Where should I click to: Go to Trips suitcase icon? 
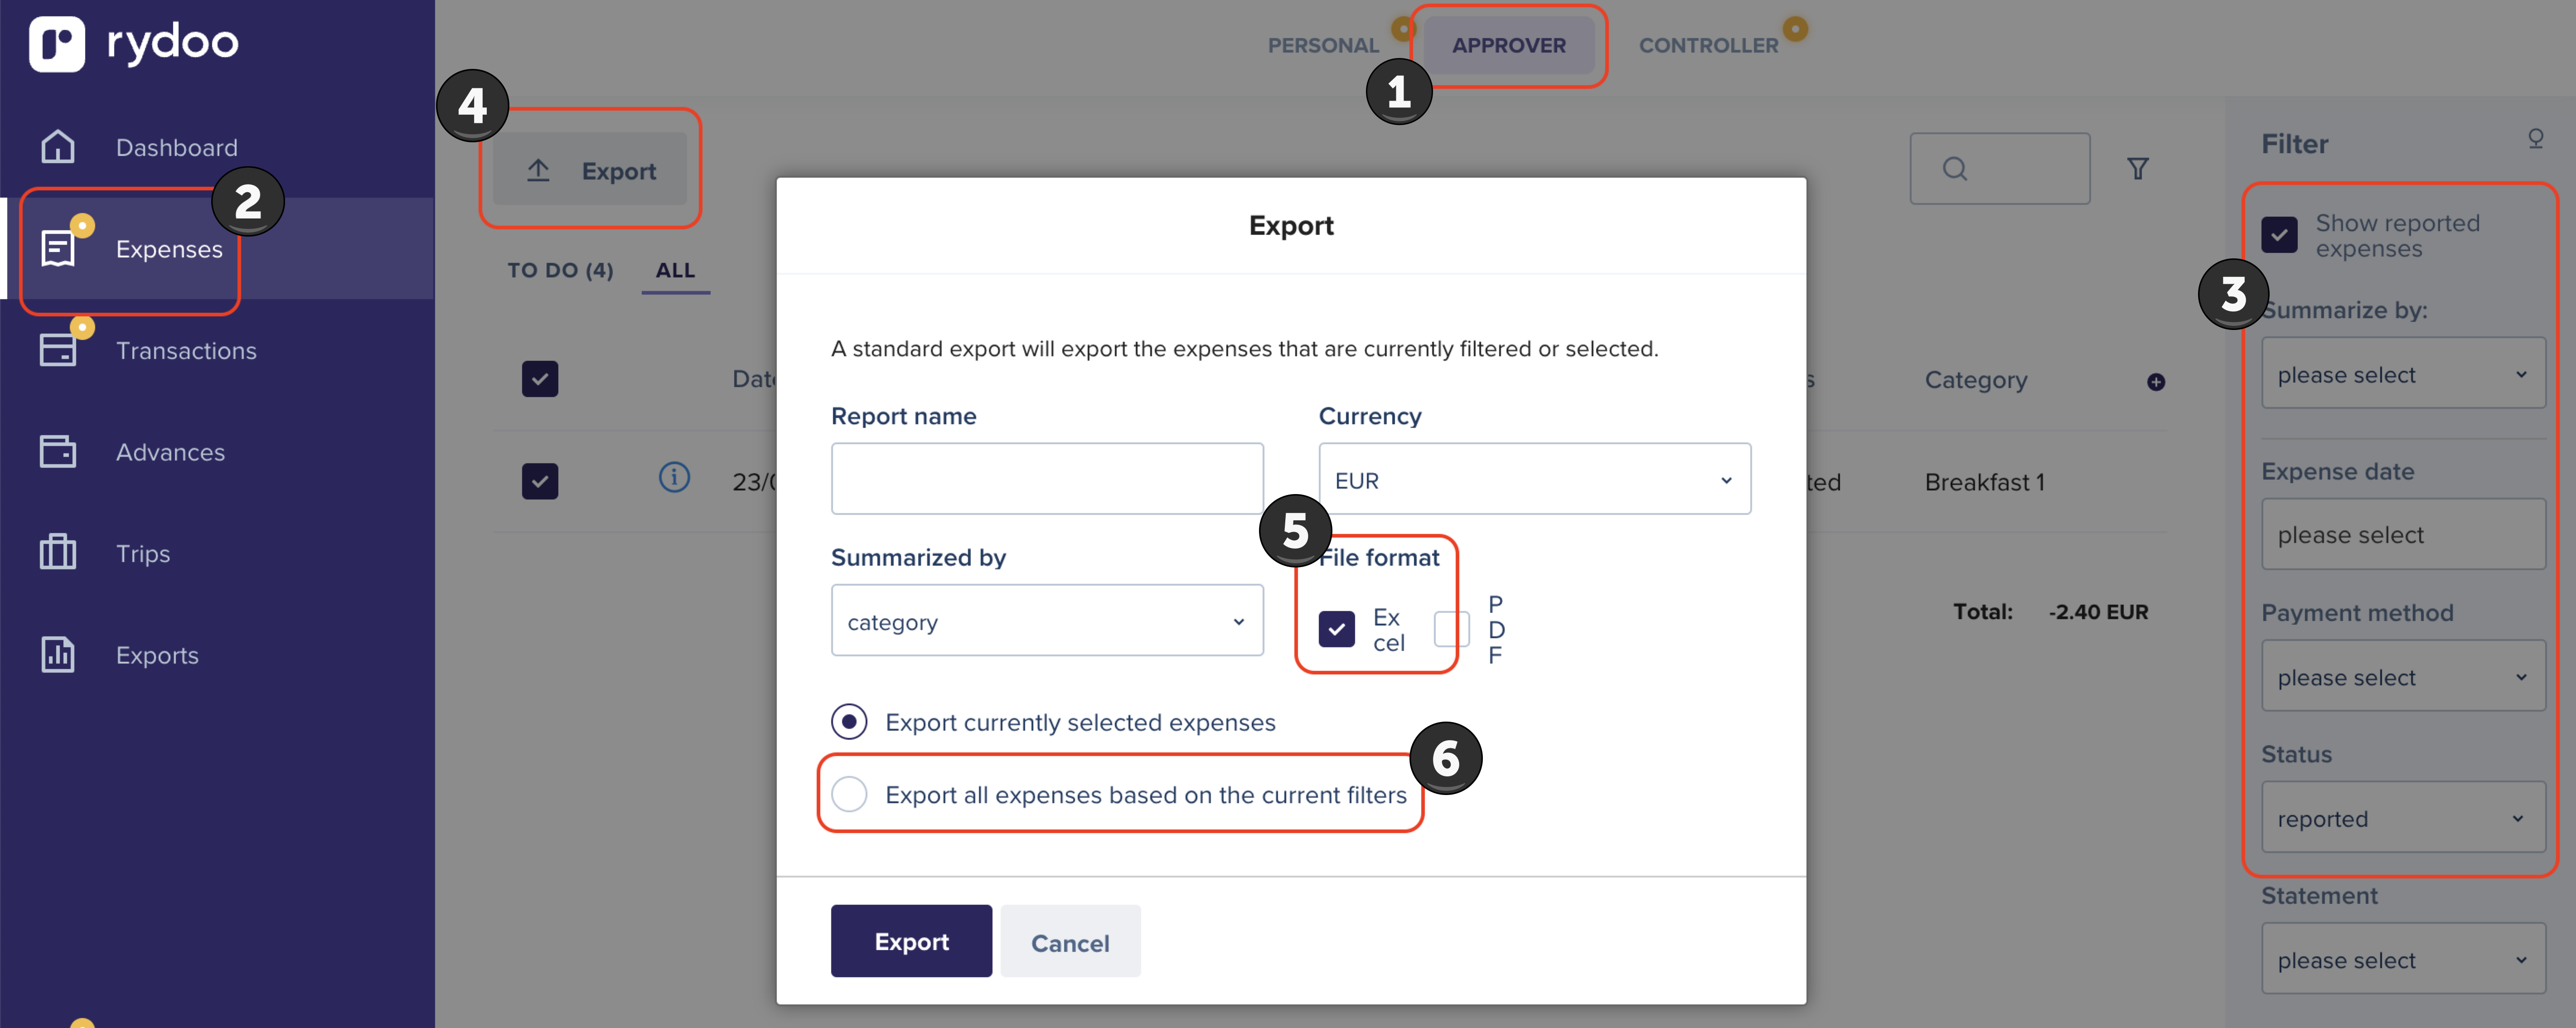click(x=58, y=552)
